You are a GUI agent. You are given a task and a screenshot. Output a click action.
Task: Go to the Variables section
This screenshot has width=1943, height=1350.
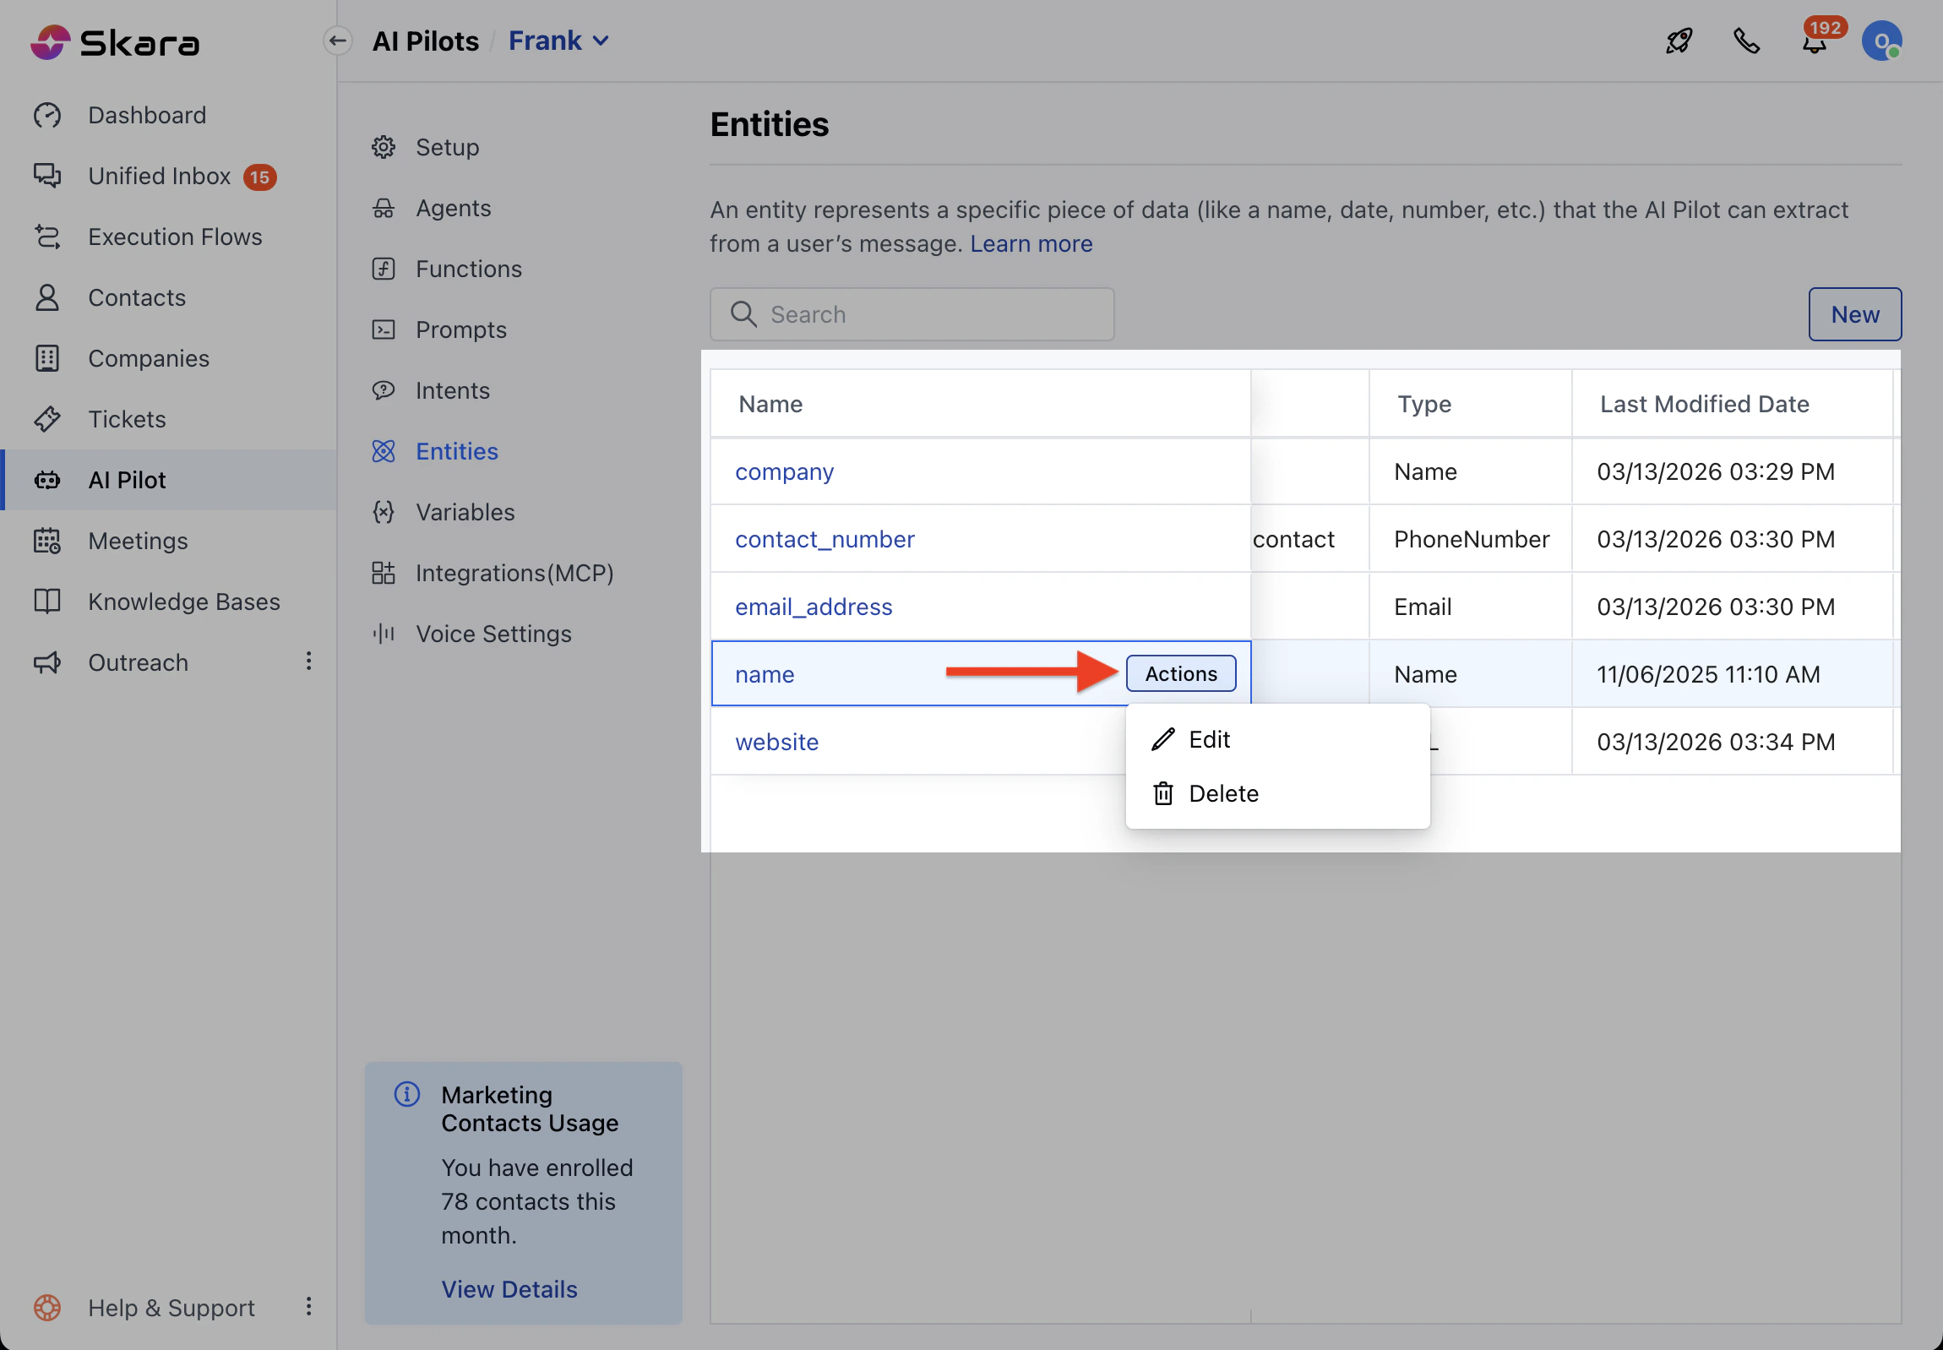pos(465,512)
